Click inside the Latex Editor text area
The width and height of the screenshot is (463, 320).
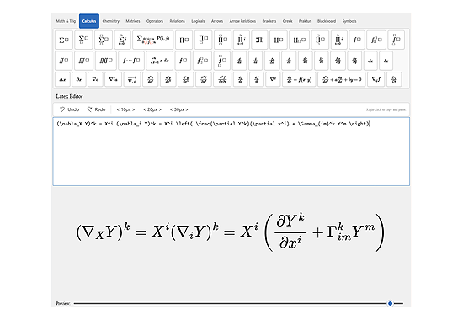(231, 152)
